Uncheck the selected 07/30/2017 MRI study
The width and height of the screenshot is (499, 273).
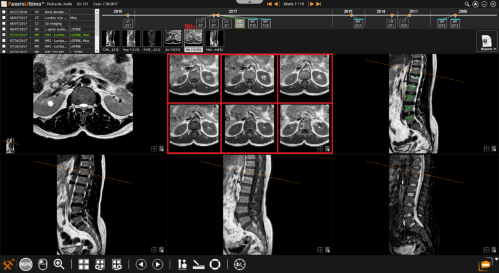(x=4, y=35)
